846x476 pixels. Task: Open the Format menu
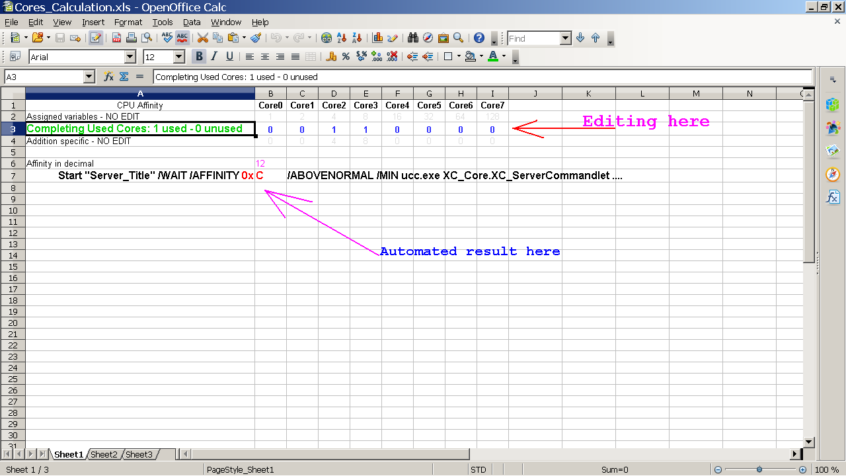click(x=128, y=22)
